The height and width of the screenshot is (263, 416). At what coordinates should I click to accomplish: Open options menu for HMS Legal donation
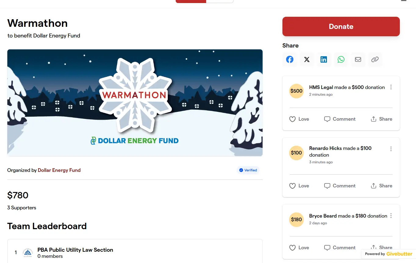click(x=391, y=87)
